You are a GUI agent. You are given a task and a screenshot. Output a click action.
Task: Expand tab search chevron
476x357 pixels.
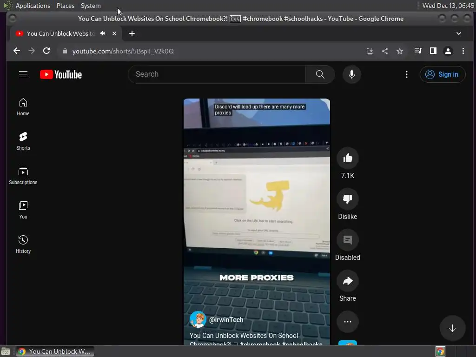click(459, 33)
